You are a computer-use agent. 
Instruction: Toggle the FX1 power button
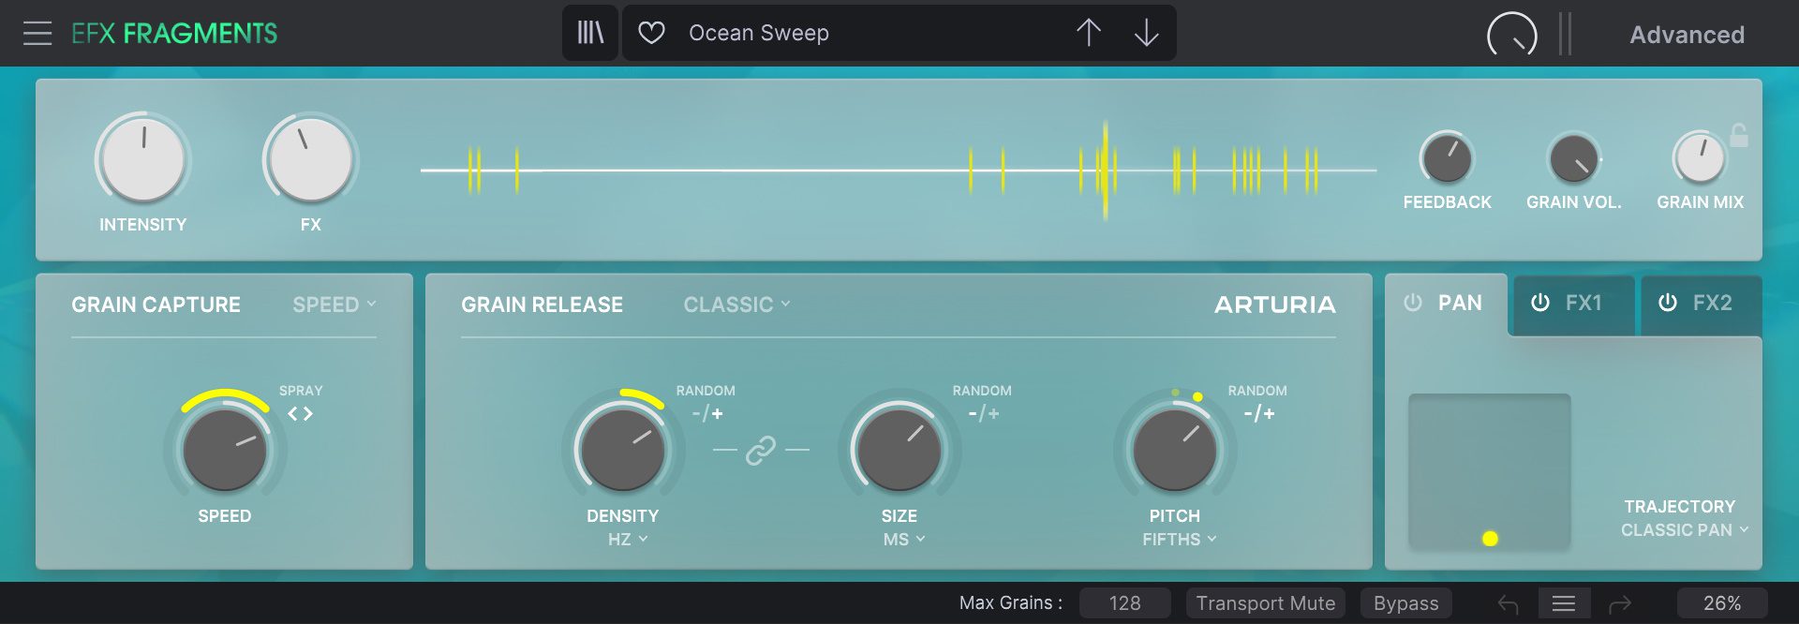click(x=1539, y=303)
